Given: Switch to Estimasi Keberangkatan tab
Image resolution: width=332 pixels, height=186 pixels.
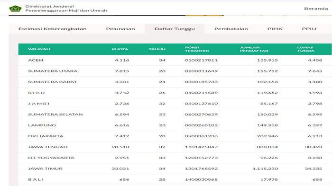Looking at the screenshot, I should [x=53, y=29].
